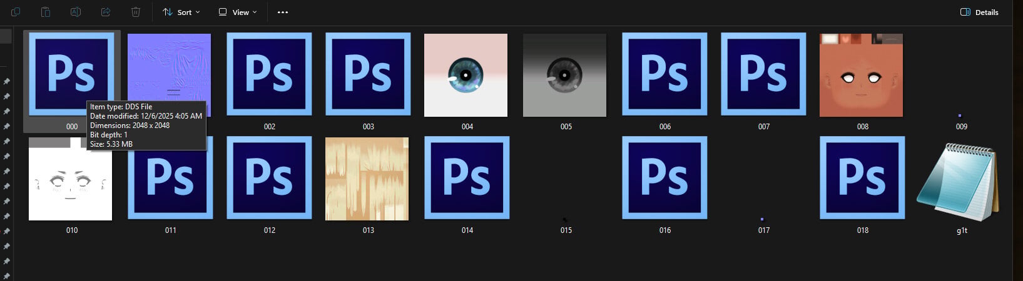The height and width of the screenshot is (281, 1023).
Task: Click the Rename icon in the toolbar
Action: [x=76, y=12]
